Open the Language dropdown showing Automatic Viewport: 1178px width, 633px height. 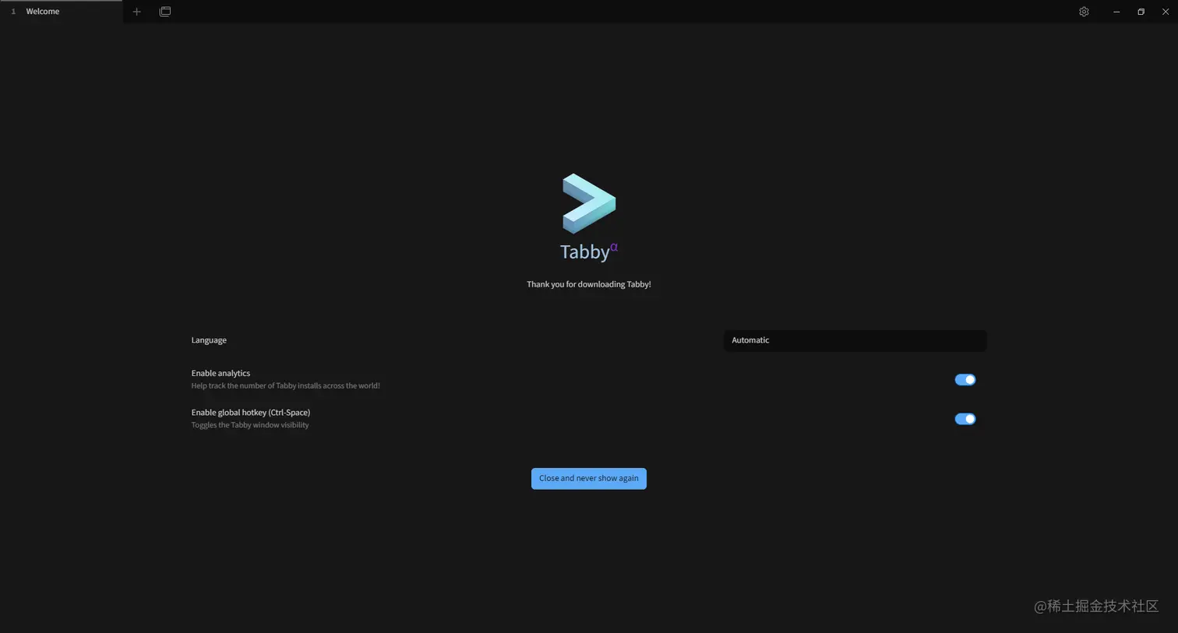tap(854, 340)
